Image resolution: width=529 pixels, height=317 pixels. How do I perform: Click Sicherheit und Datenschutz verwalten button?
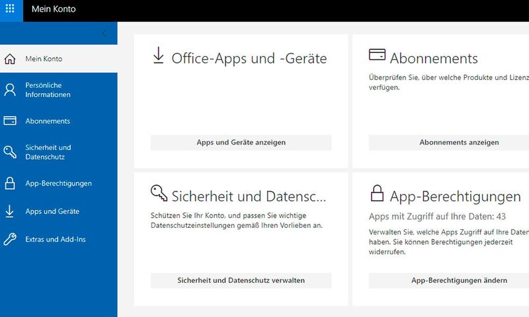tap(241, 280)
